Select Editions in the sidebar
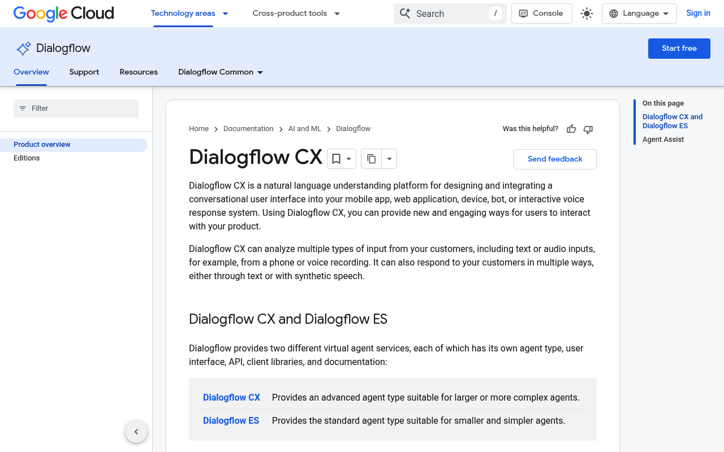724x452 pixels. pos(27,158)
